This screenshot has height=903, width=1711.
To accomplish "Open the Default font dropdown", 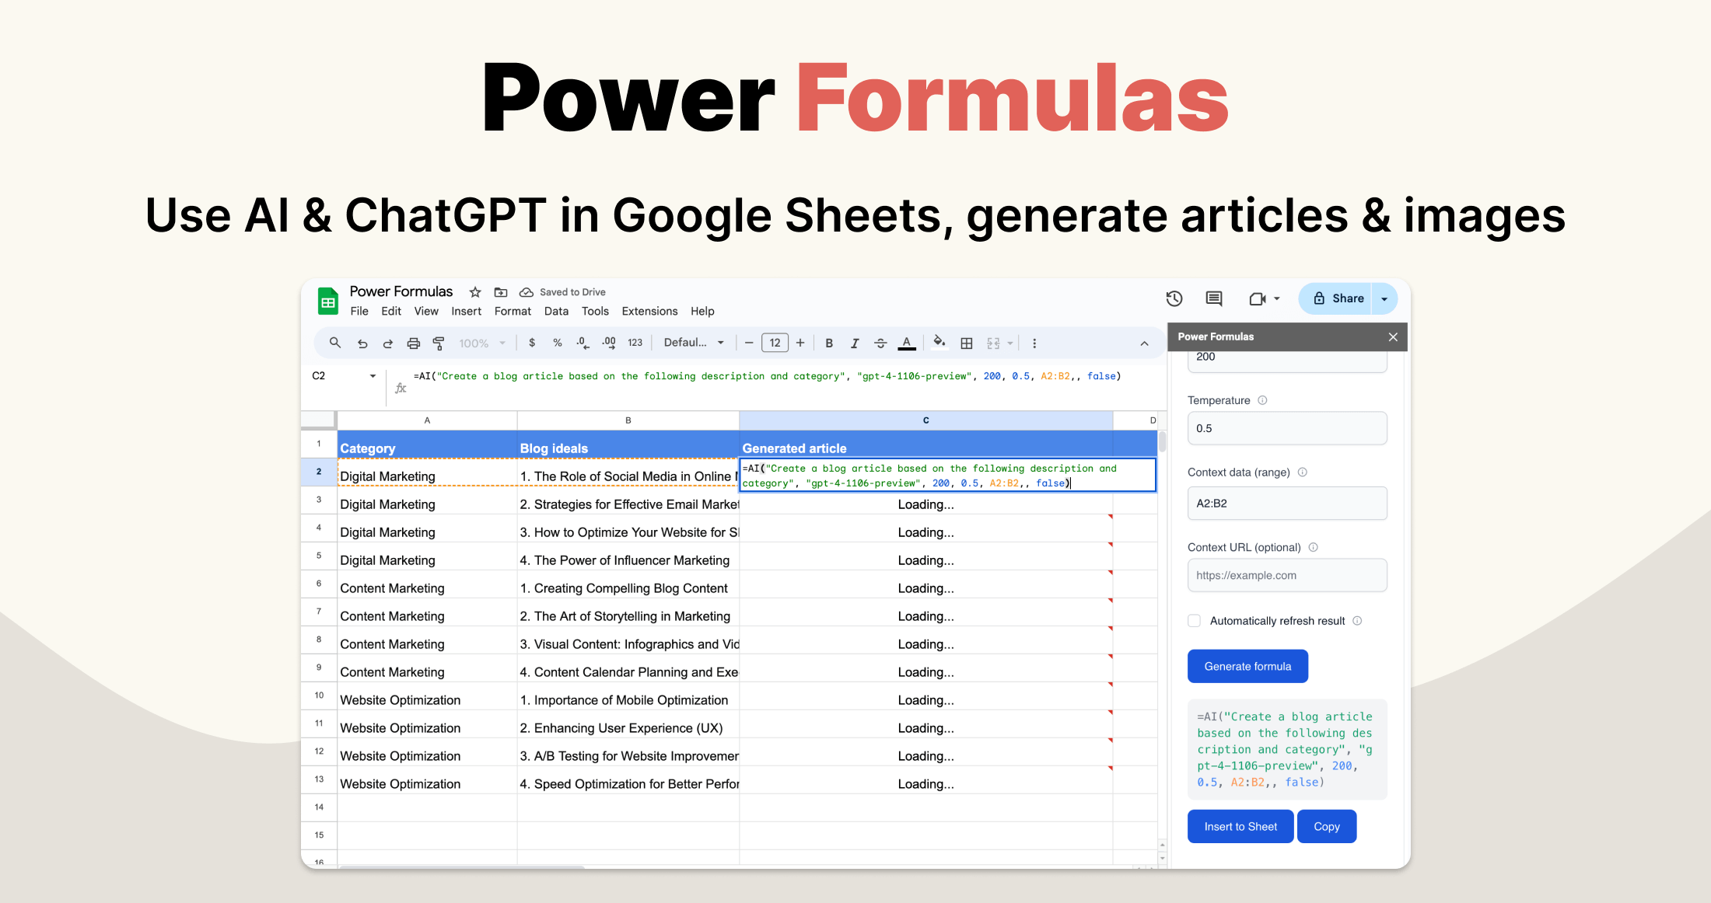I will pyautogui.click(x=694, y=343).
